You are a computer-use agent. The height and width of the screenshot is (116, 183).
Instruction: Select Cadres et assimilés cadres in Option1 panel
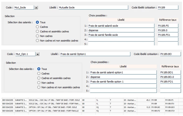(39, 78)
